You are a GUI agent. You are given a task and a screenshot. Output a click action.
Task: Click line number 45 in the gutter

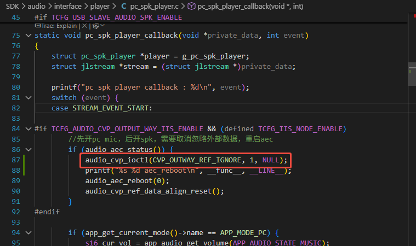(16, 17)
